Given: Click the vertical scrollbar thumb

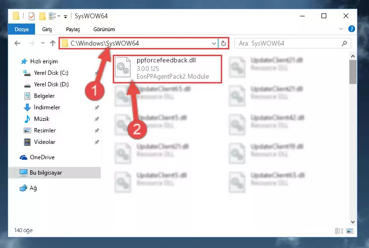Looking at the screenshot, I should tap(353, 72).
